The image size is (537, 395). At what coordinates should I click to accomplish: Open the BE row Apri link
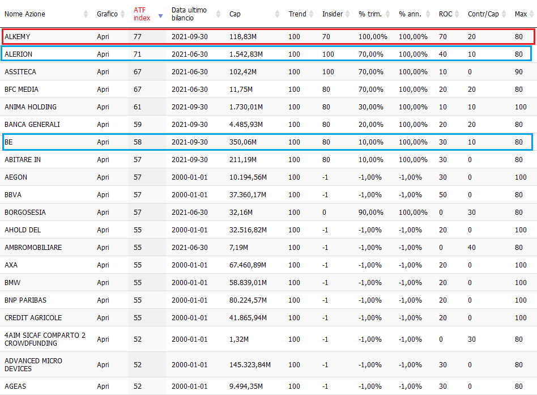tap(103, 142)
